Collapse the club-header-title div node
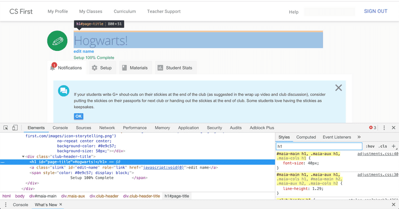The height and width of the screenshot is (209, 399). pyautogui.click(x=23, y=156)
